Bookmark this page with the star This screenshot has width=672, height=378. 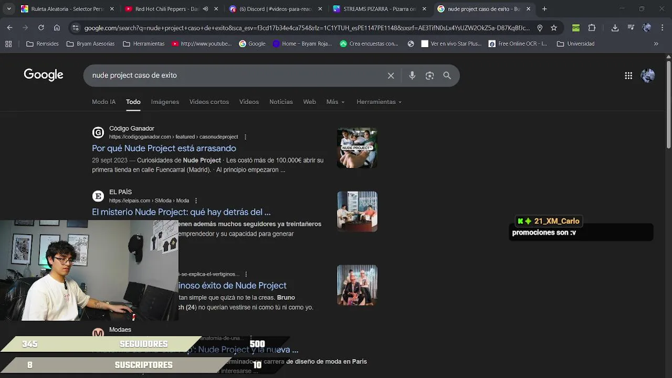pos(553,28)
